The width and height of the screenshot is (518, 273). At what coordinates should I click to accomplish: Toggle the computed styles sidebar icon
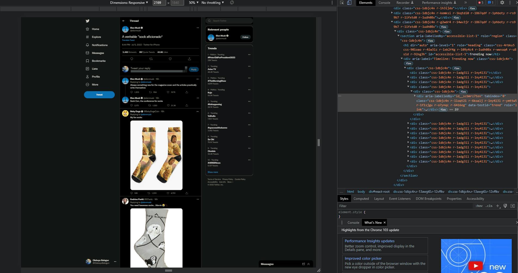point(513,206)
